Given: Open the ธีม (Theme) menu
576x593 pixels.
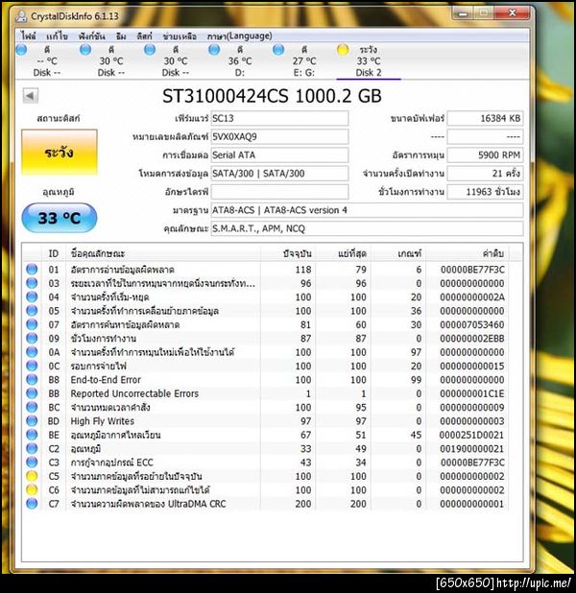Looking at the screenshot, I should pyautogui.click(x=121, y=36).
